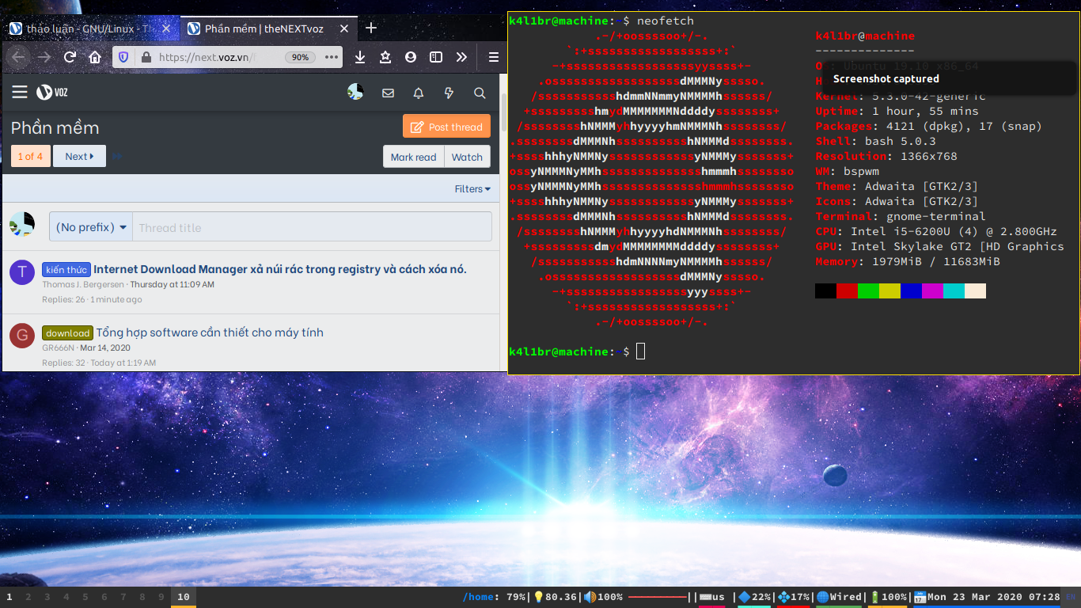Focus the Thread title input field
Screen dimensions: 1081x608
click(312, 227)
